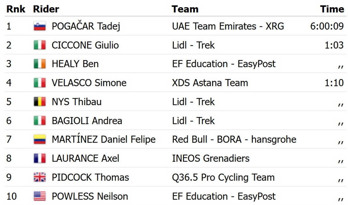
Task: Open rider profile POGAČAR Tadej
Action: 86,26
